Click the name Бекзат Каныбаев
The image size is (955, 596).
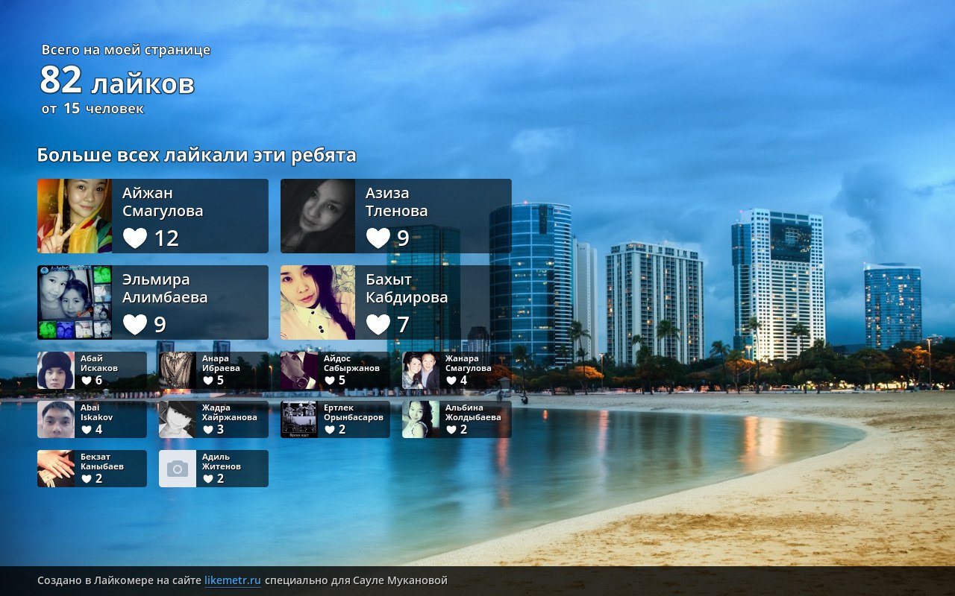102,461
